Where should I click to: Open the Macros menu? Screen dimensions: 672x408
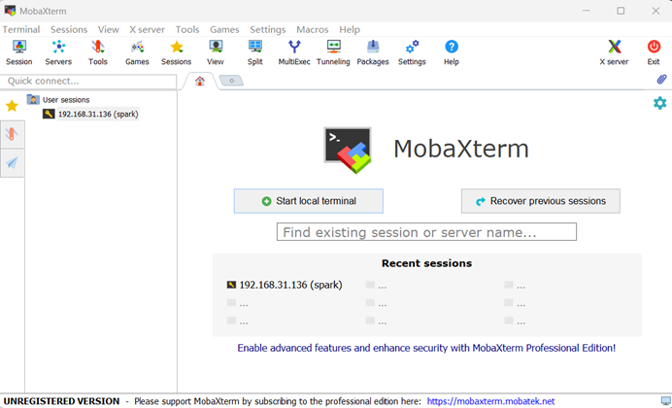point(313,29)
